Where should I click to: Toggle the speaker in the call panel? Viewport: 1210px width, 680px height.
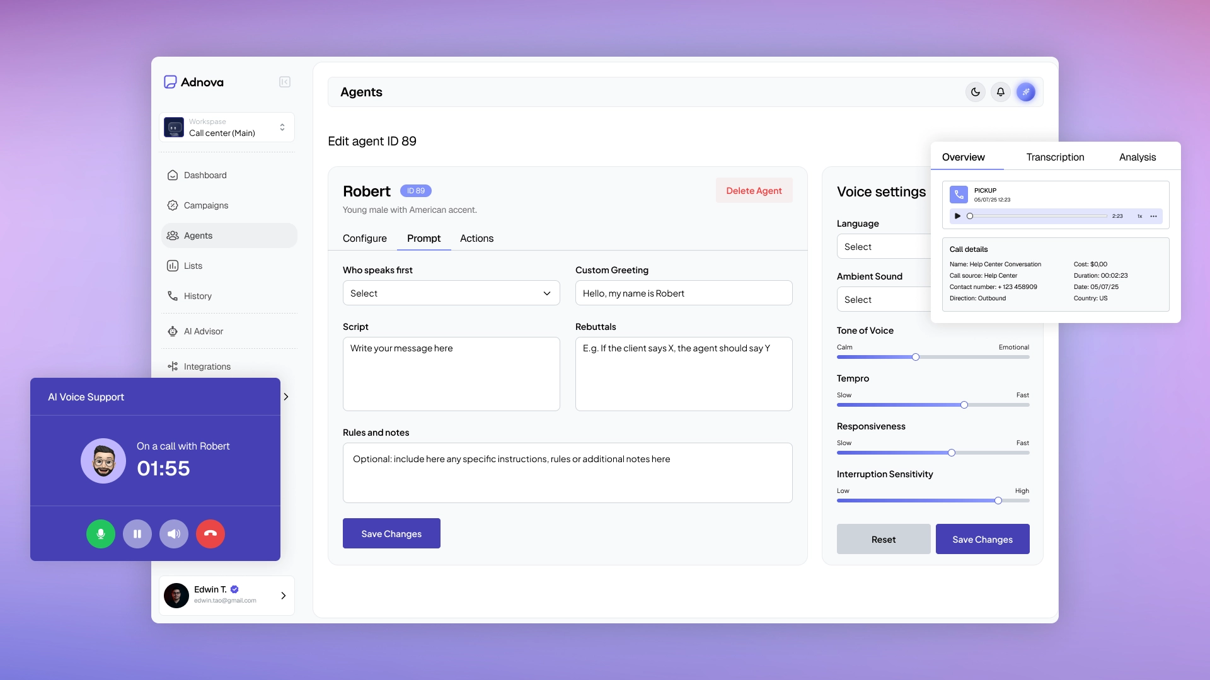pyautogui.click(x=174, y=533)
